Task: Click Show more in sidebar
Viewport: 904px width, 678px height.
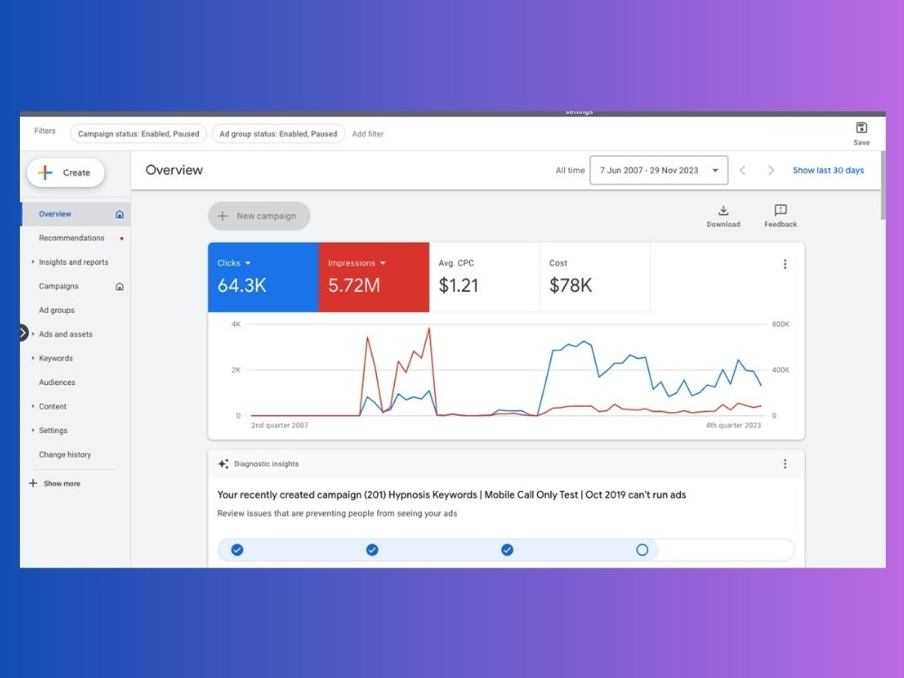Action: coord(61,484)
